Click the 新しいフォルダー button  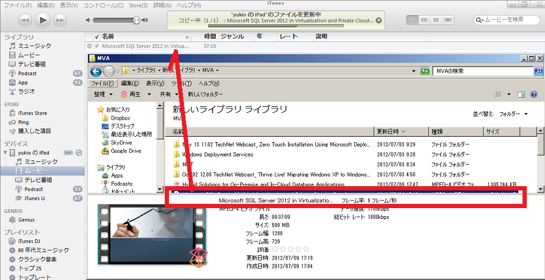(x=205, y=94)
